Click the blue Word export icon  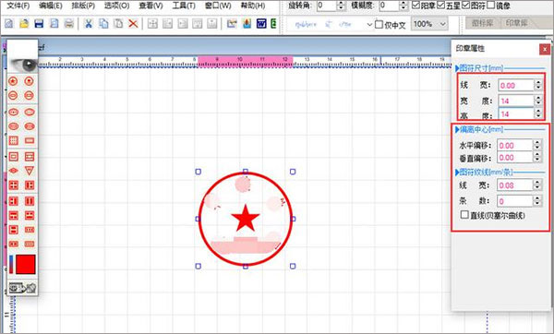[261, 24]
